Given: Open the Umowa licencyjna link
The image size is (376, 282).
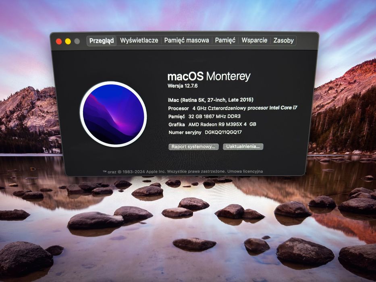Looking at the screenshot, I should (x=245, y=172).
